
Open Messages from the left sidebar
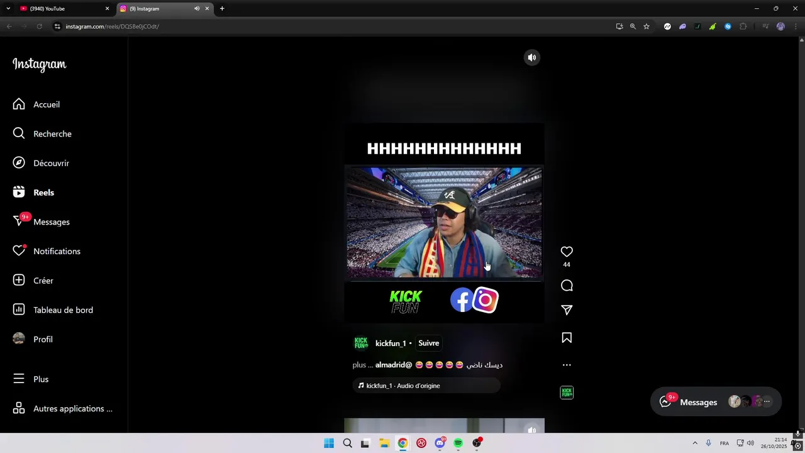click(x=41, y=221)
